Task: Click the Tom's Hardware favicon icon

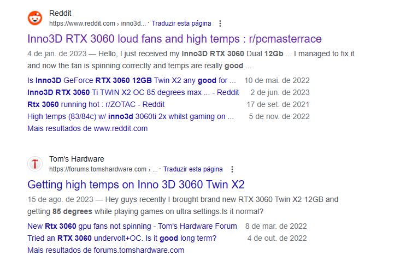Action: [x=35, y=164]
